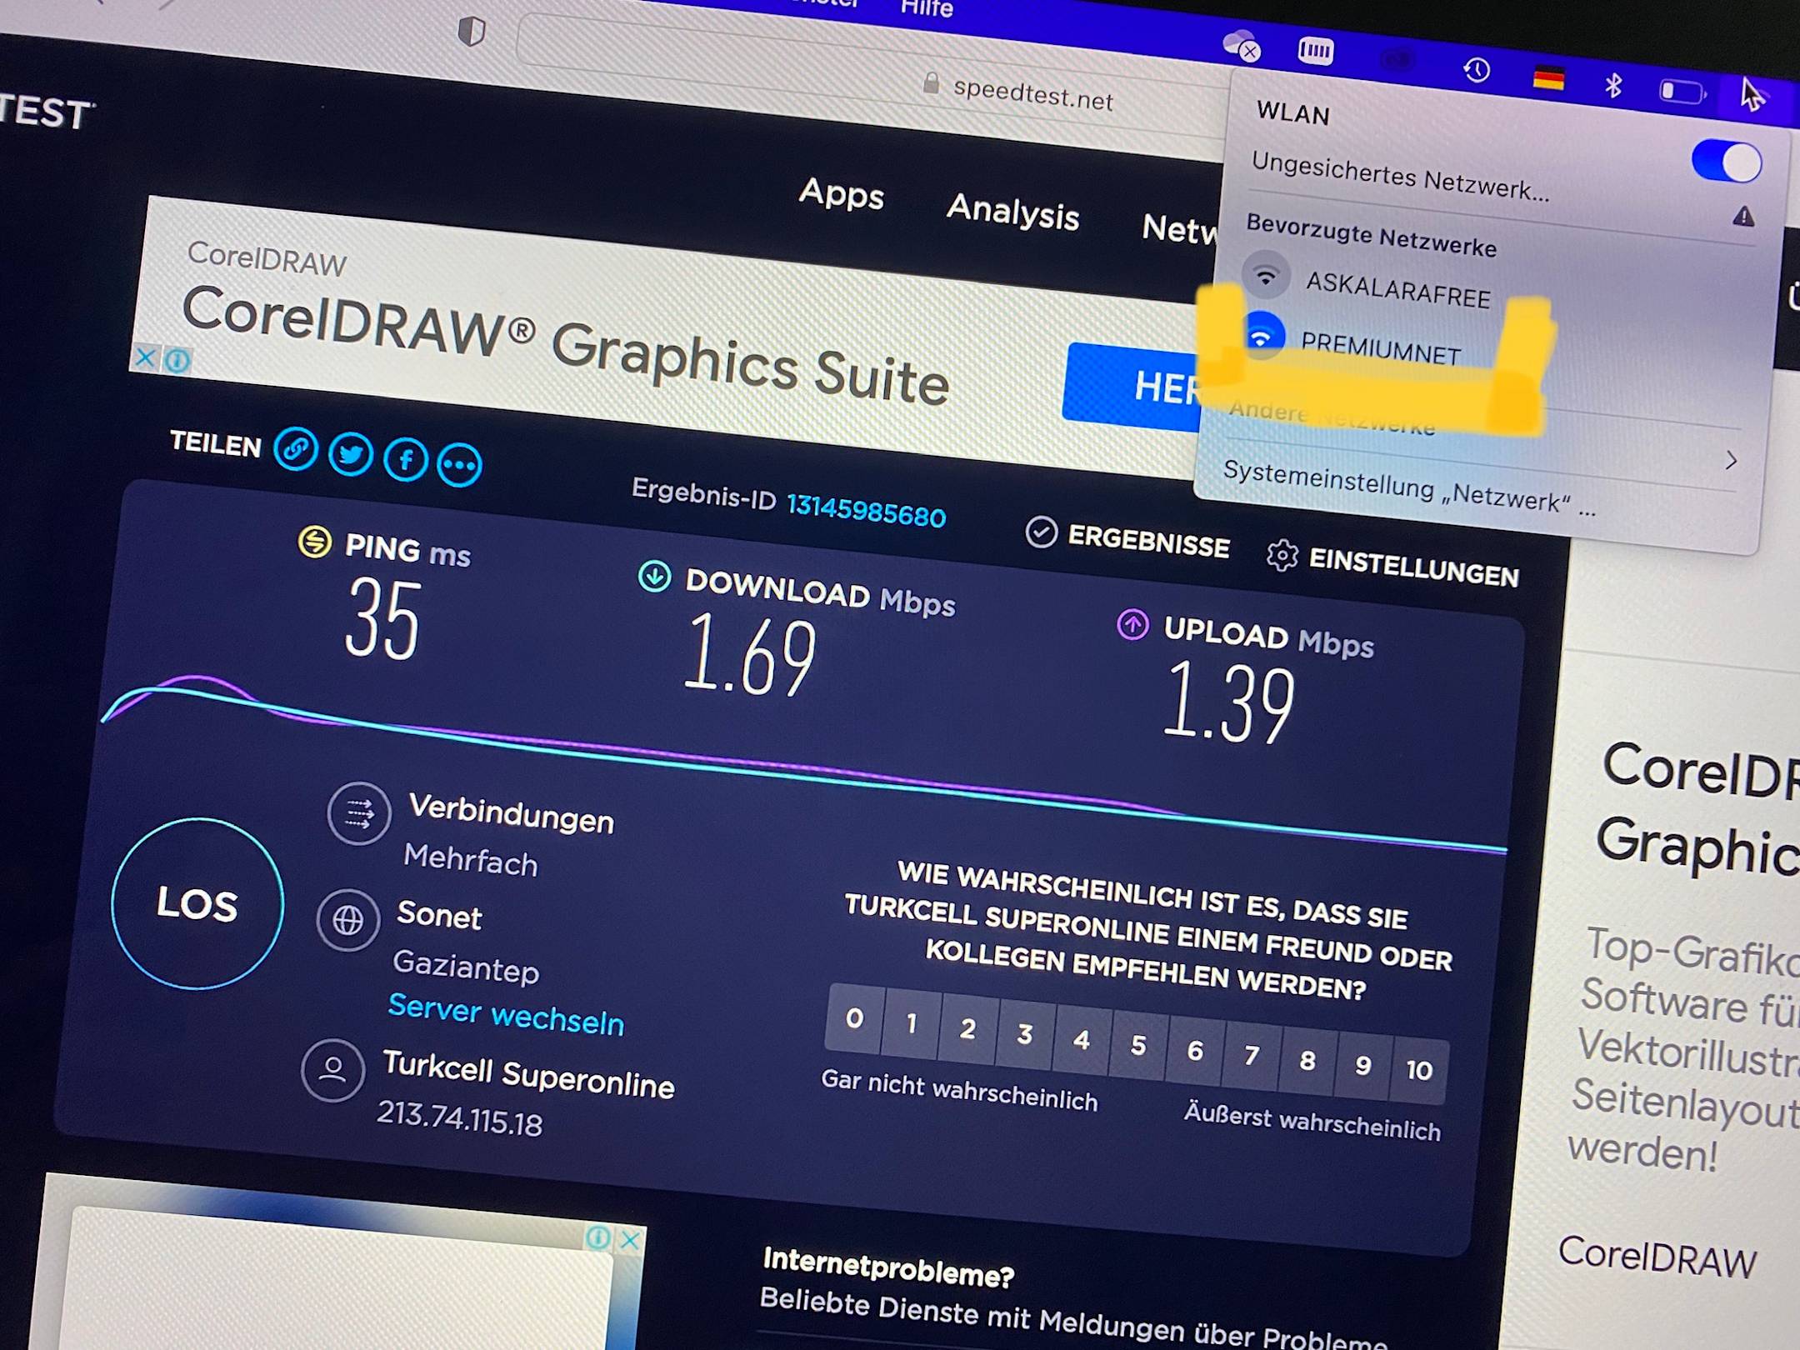Image resolution: width=1800 pixels, height=1350 pixels.
Task: Share result via Facebook icon
Action: (x=406, y=460)
